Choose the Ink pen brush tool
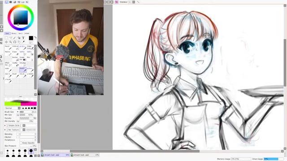Image resolution: width=287 pixels, height=161 pixels. point(23,75)
